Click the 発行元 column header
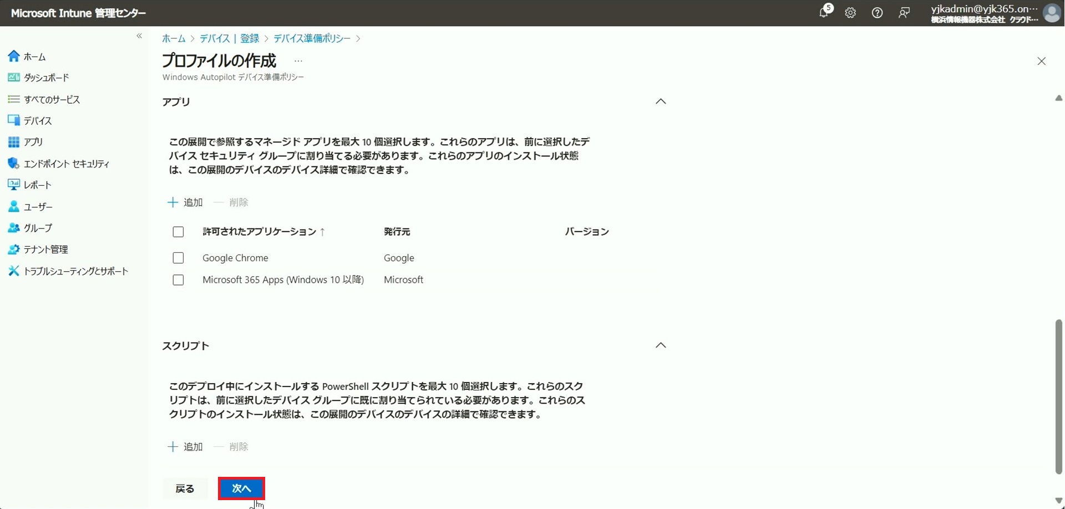Image resolution: width=1065 pixels, height=509 pixels. pyautogui.click(x=397, y=232)
